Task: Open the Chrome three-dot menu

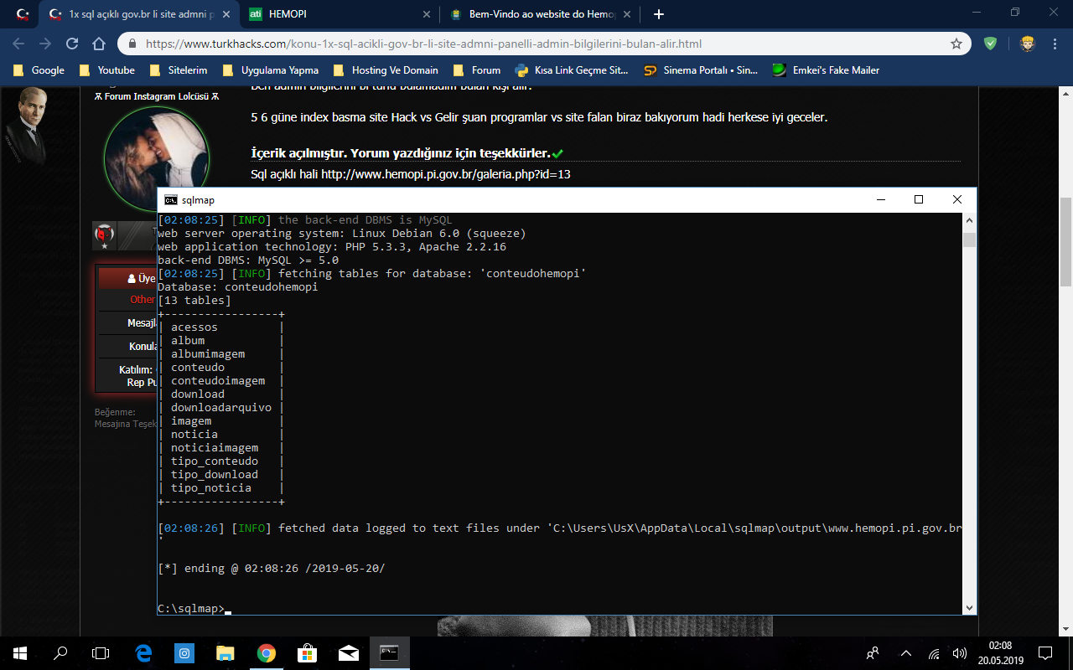Action: (1055, 44)
